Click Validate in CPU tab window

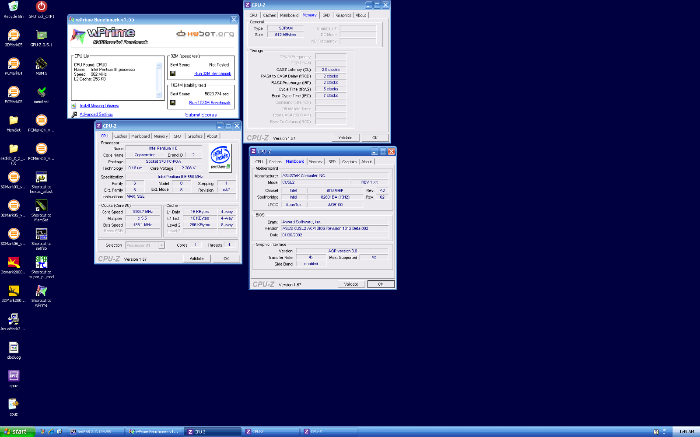point(196,259)
